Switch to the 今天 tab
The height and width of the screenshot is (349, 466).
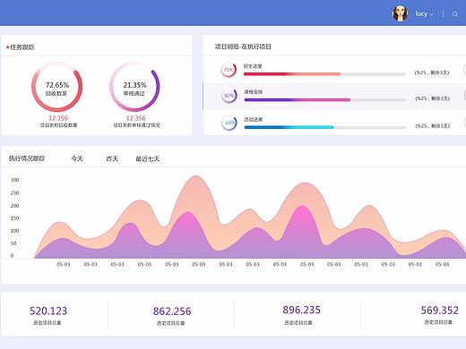tap(77, 158)
